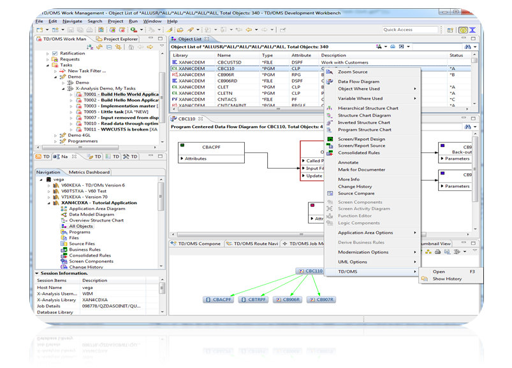Collapse the XAN4CDXA Tutorial Application node

[49, 203]
